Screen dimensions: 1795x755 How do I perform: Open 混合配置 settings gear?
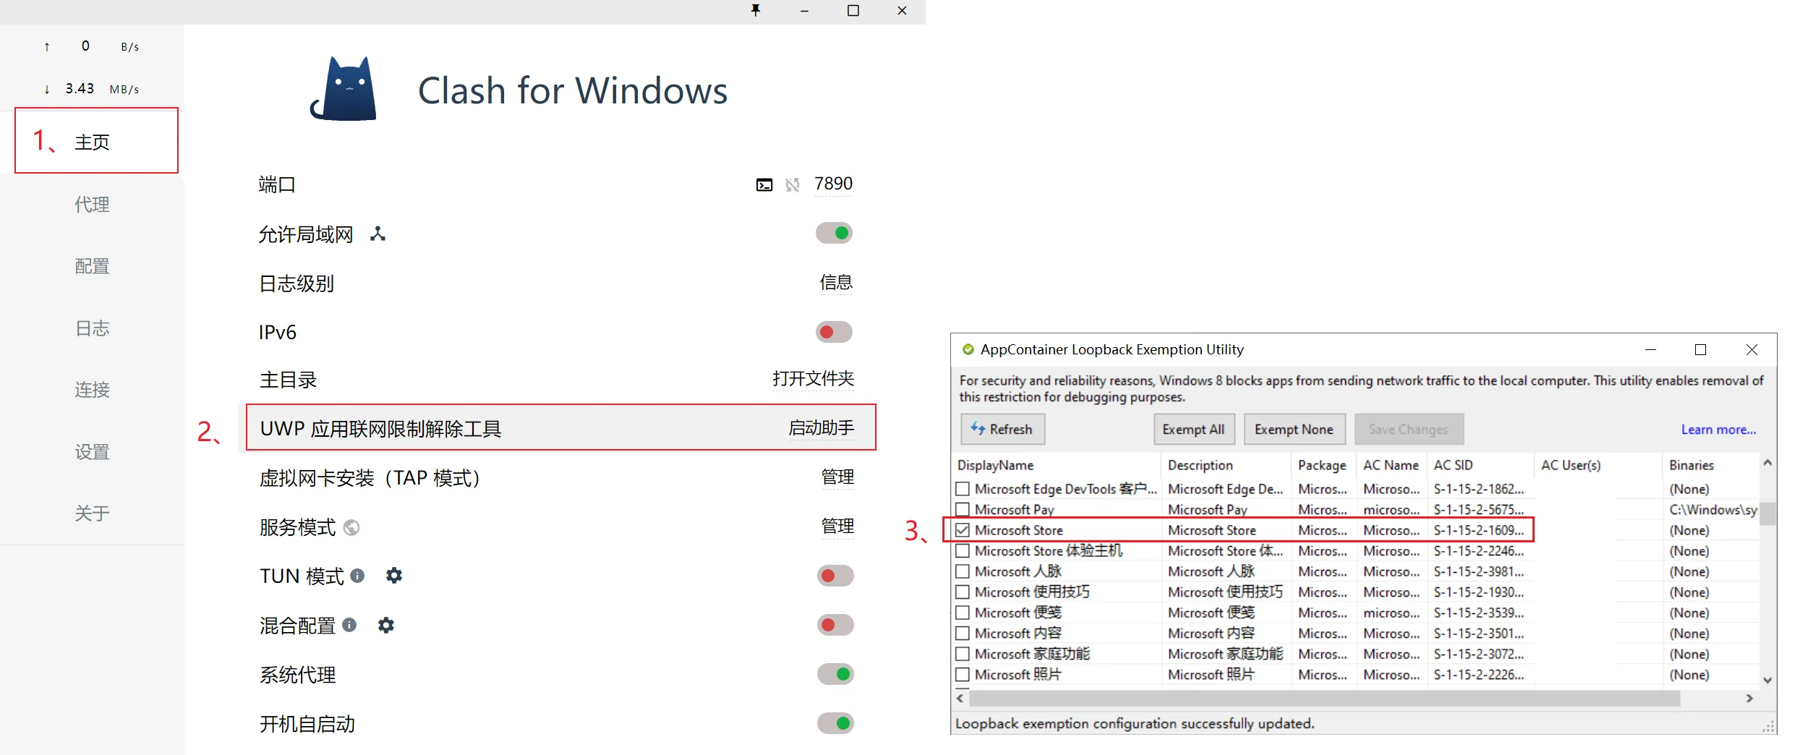tap(386, 625)
